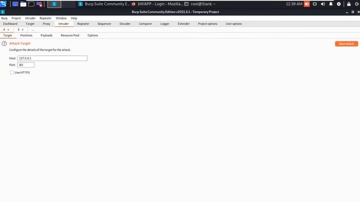Open the Intruder Target sub-tab
This screenshot has height=202, width=360.
click(x=7, y=35)
